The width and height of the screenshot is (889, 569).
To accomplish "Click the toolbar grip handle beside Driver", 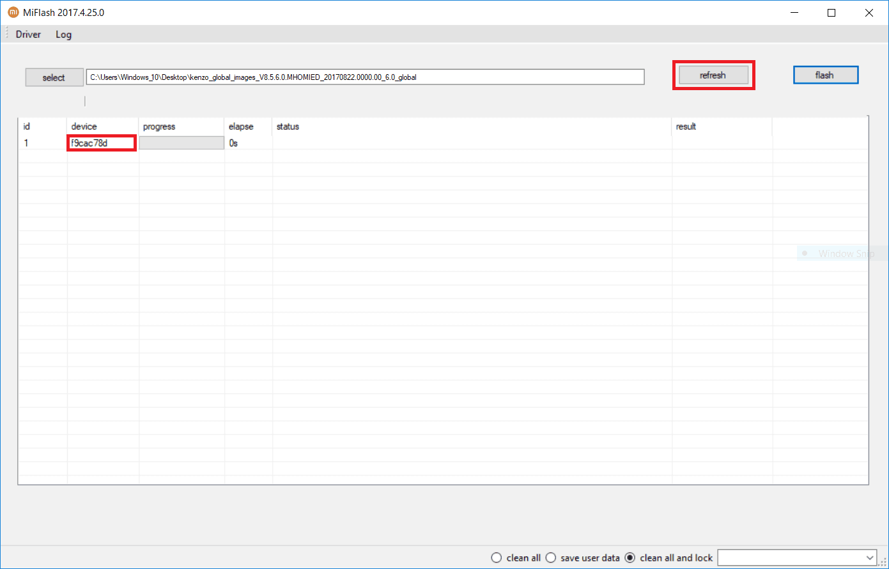I will (x=7, y=35).
